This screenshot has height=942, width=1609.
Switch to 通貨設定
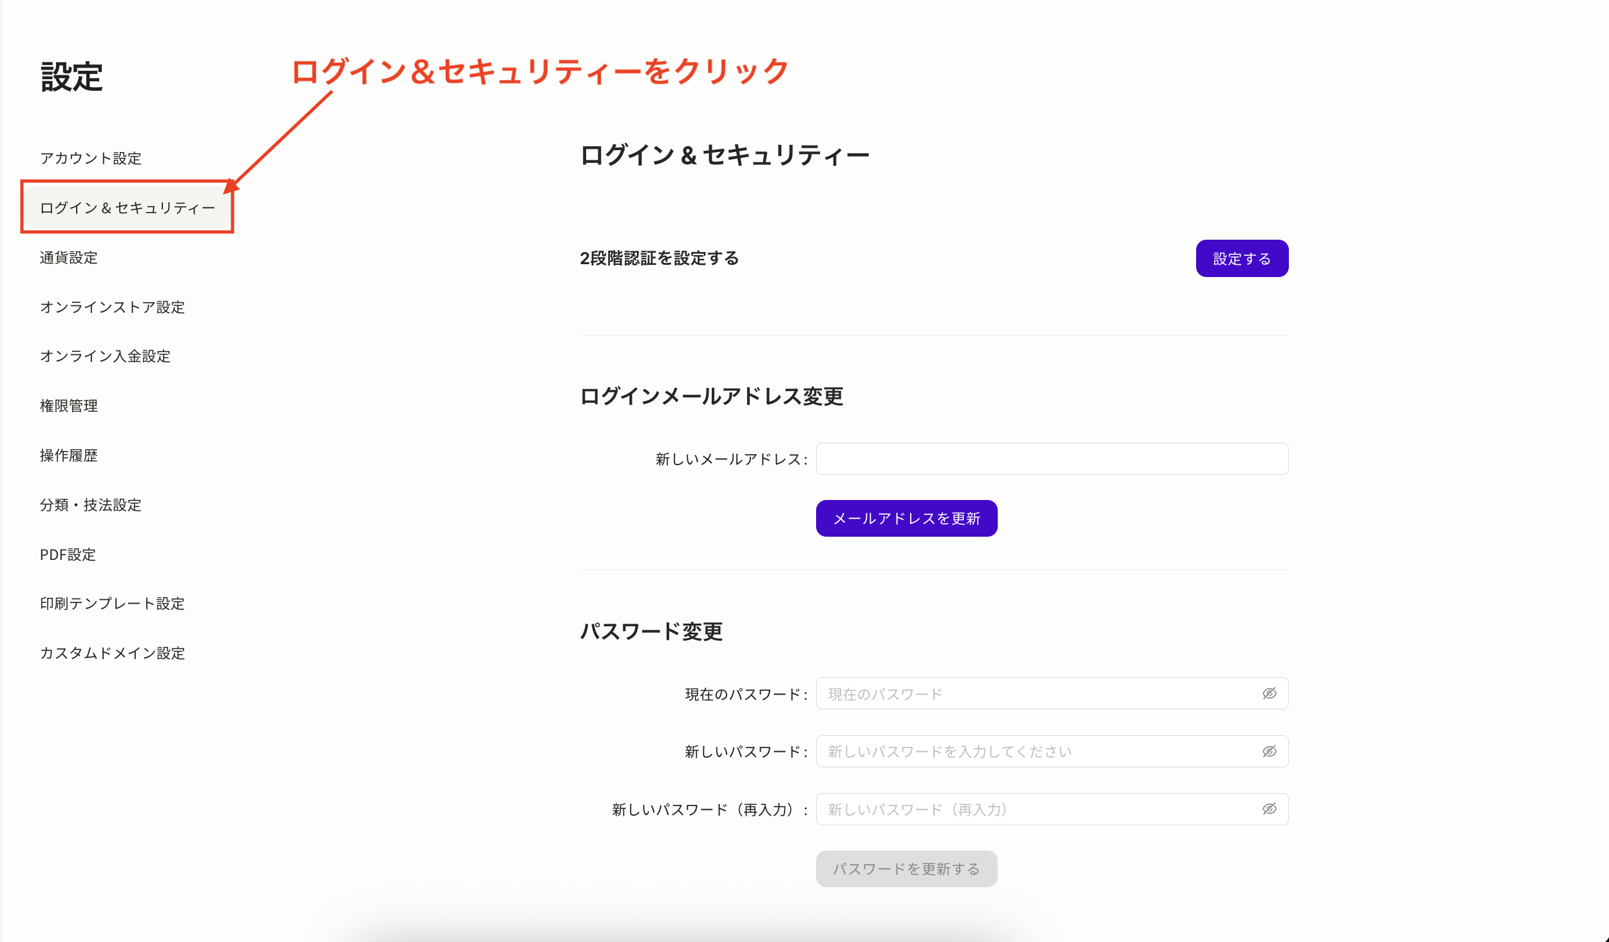point(68,258)
